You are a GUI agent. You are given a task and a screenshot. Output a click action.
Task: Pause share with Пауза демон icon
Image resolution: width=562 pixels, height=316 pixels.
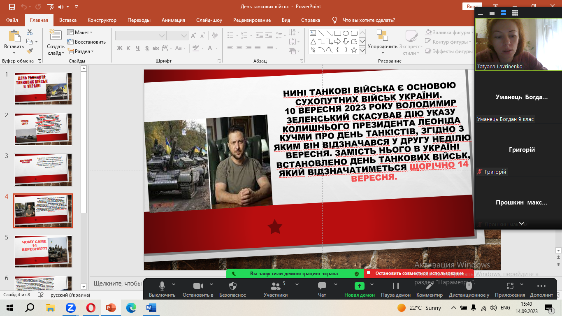click(x=396, y=286)
